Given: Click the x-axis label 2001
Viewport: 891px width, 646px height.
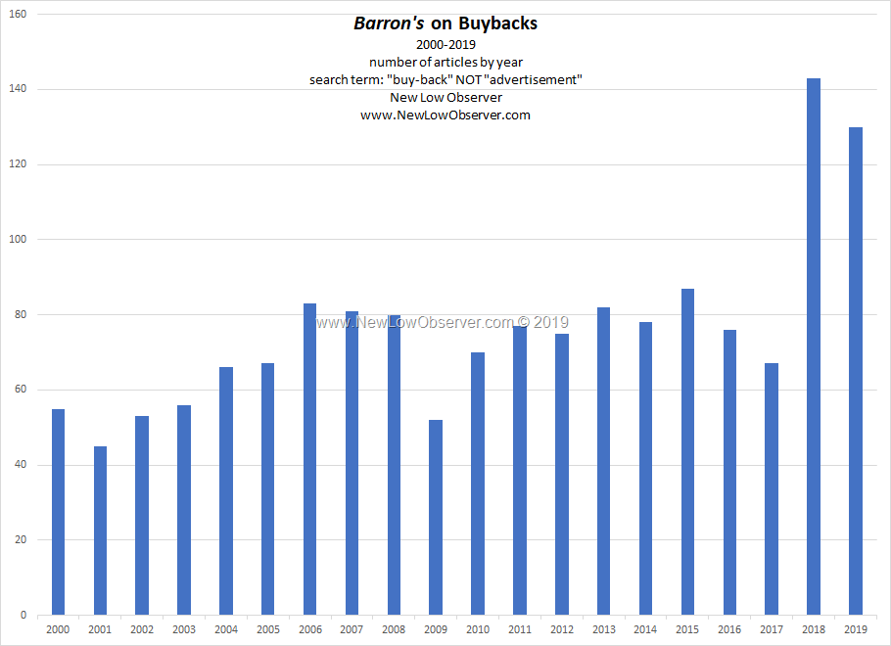Looking at the screenshot, I should tap(100, 629).
